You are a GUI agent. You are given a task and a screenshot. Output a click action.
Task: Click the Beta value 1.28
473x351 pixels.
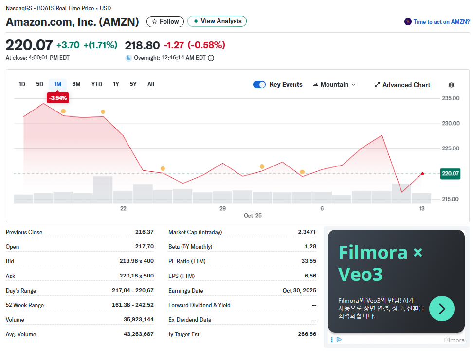point(310,246)
